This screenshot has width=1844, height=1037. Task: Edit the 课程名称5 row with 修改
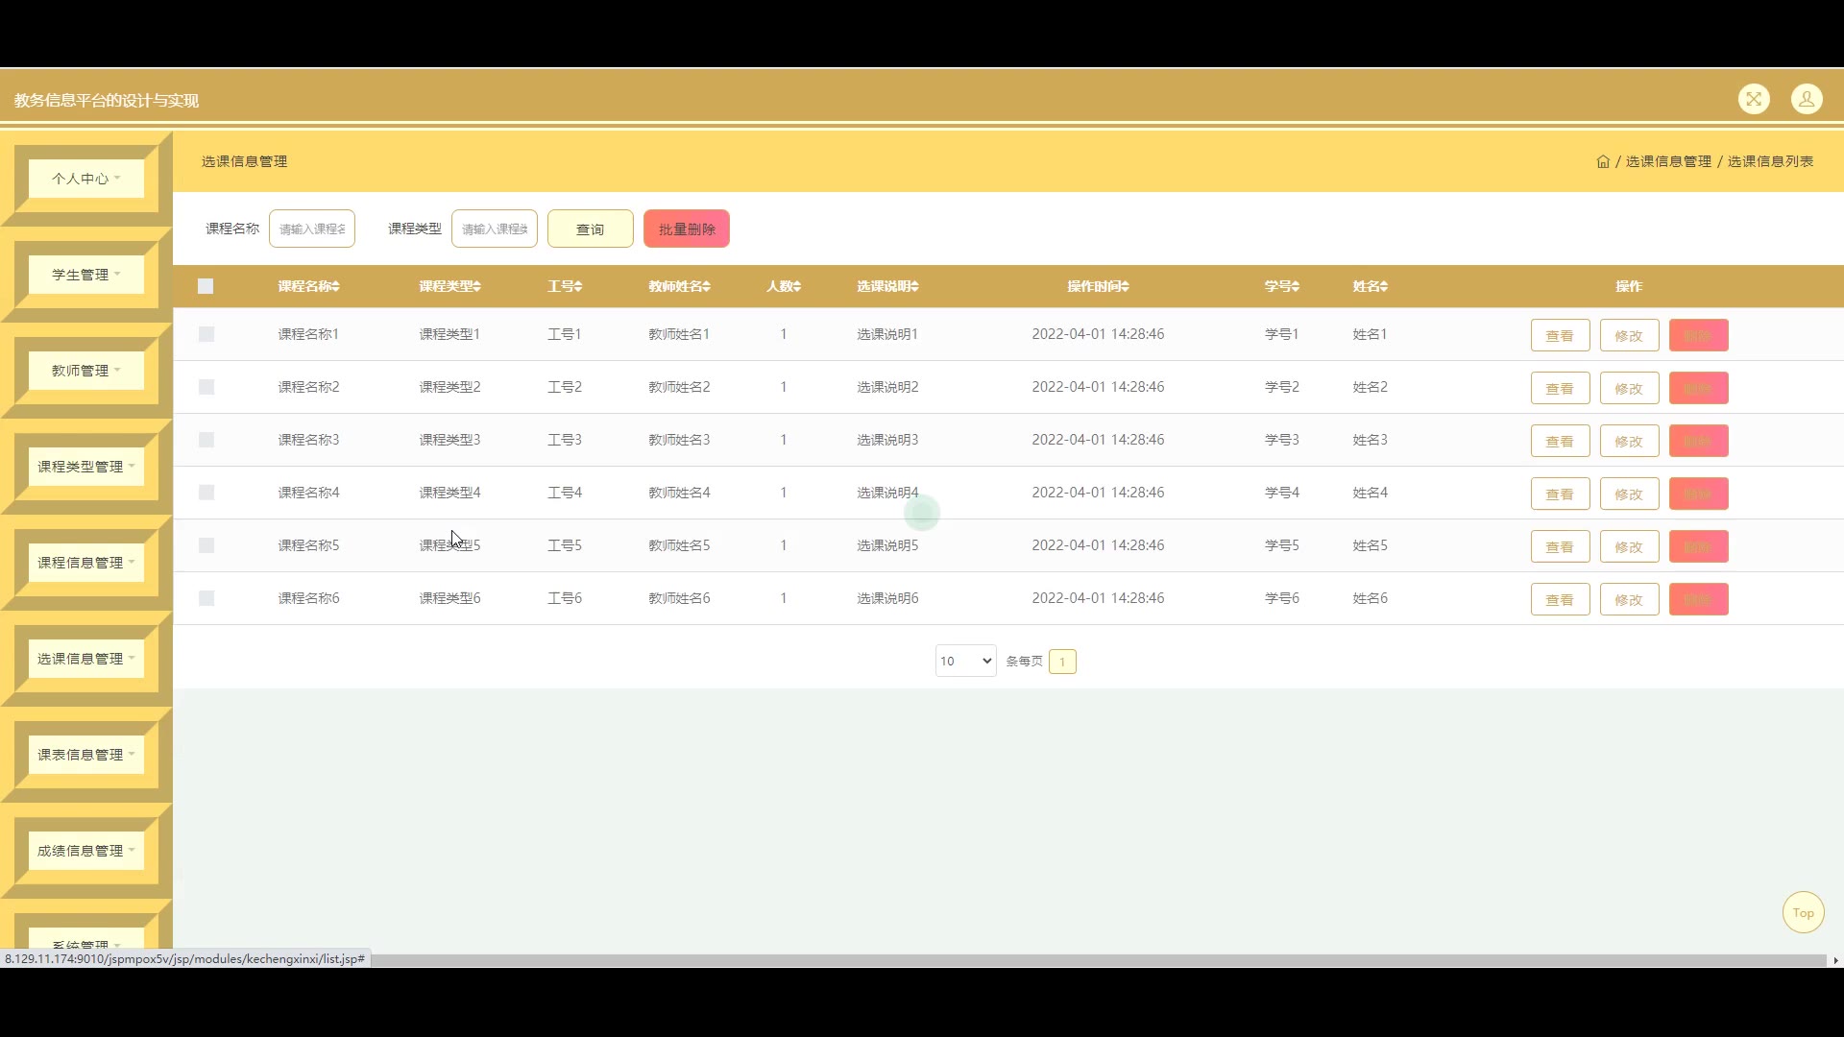point(1629,546)
